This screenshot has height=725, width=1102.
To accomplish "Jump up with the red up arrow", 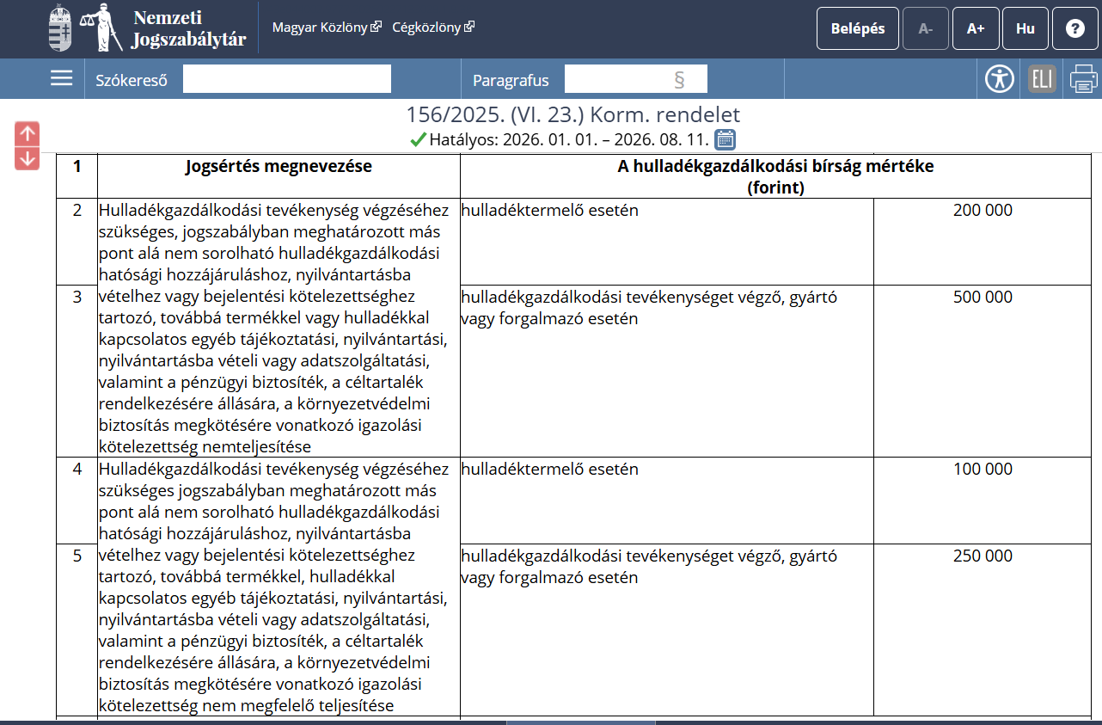I will coord(28,133).
